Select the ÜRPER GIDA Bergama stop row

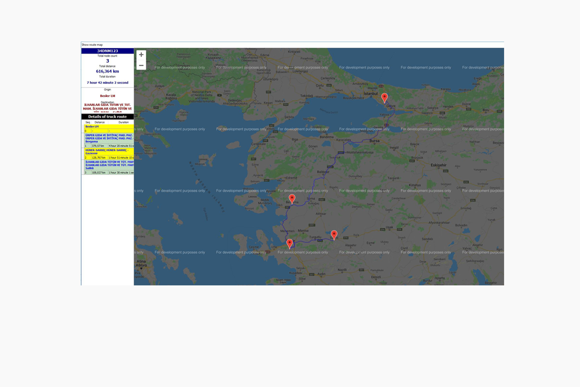click(x=107, y=138)
